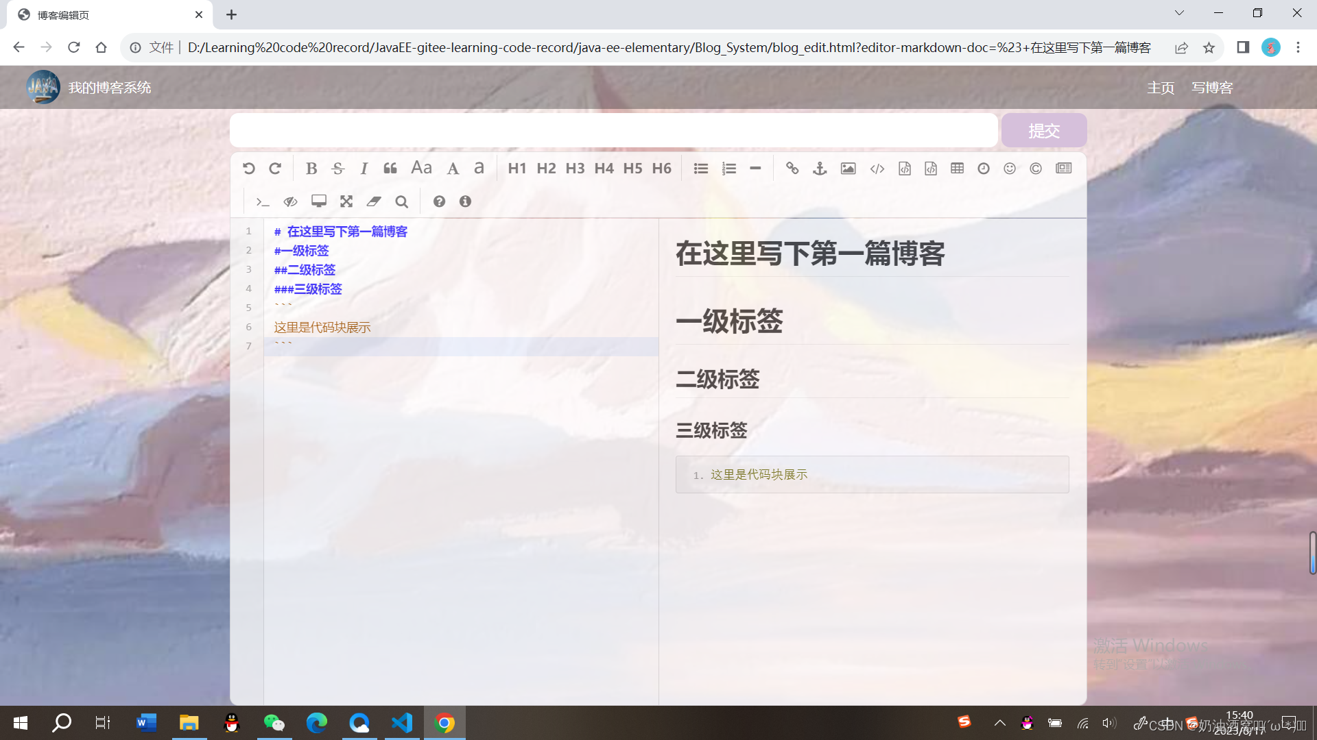Viewport: 1317px width, 740px height.
Task: Apply strikethrough formatting
Action: pos(337,169)
